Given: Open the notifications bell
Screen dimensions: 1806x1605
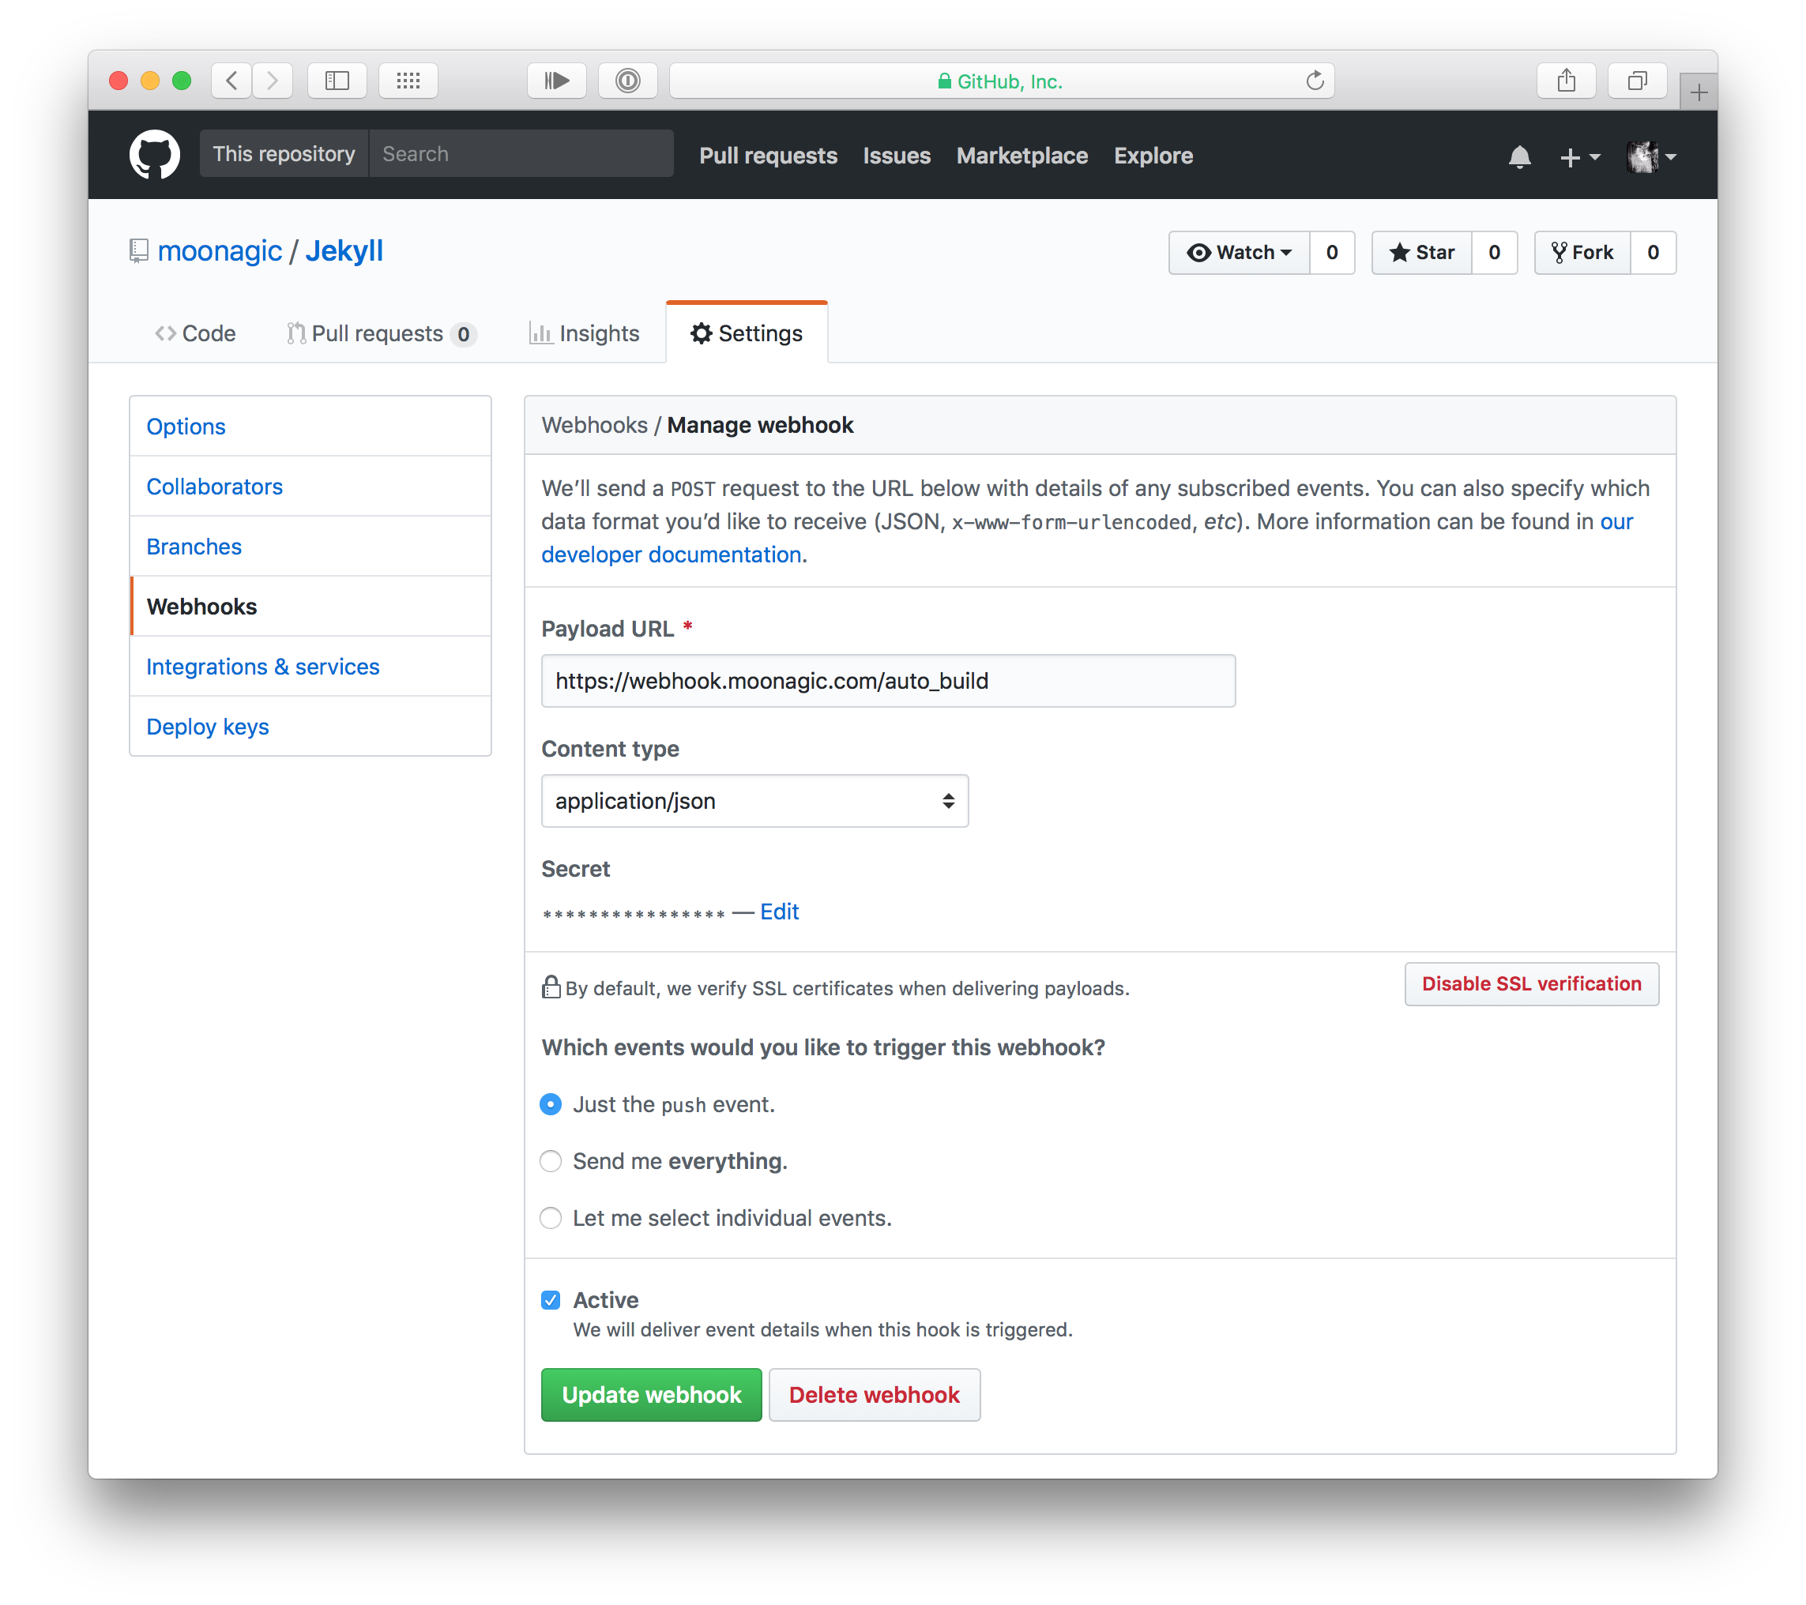Looking at the screenshot, I should coord(1519,157).
